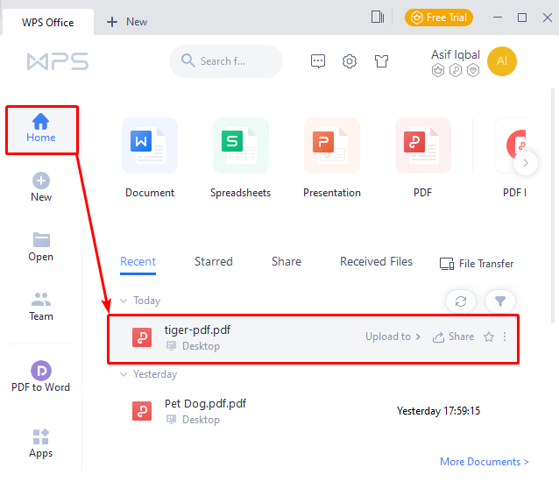Image resolution: width=559 pixels, height=489 pixels.
Task: Maximize the WPS Office window
Action: (x=522, y=18)
